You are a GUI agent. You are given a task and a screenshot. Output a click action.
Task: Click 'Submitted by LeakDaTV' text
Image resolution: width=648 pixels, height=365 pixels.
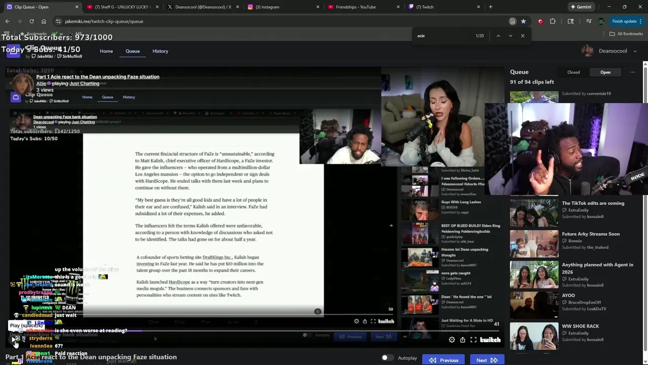coord(584,309)
